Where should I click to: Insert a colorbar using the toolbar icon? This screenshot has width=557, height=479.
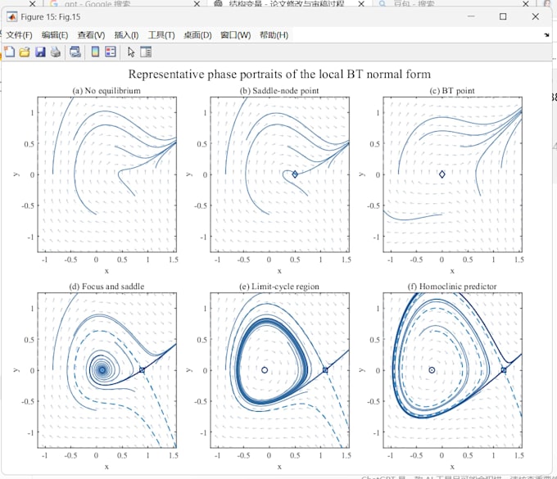click(95, 52)
